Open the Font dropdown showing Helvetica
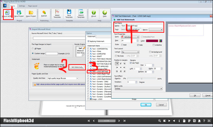Viewport: 213px width, 127px height. point(130,37)
